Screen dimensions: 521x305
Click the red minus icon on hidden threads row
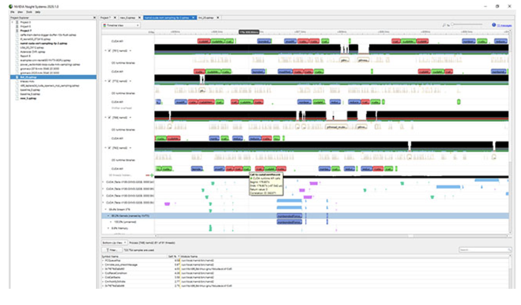(147, 175)
